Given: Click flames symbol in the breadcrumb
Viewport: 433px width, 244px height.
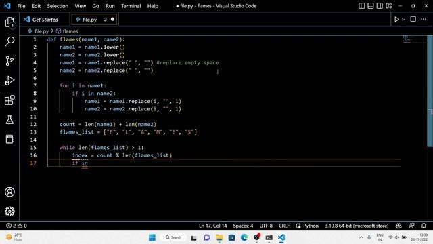Looking at the screenshot, I should click(x=70, y=31).
